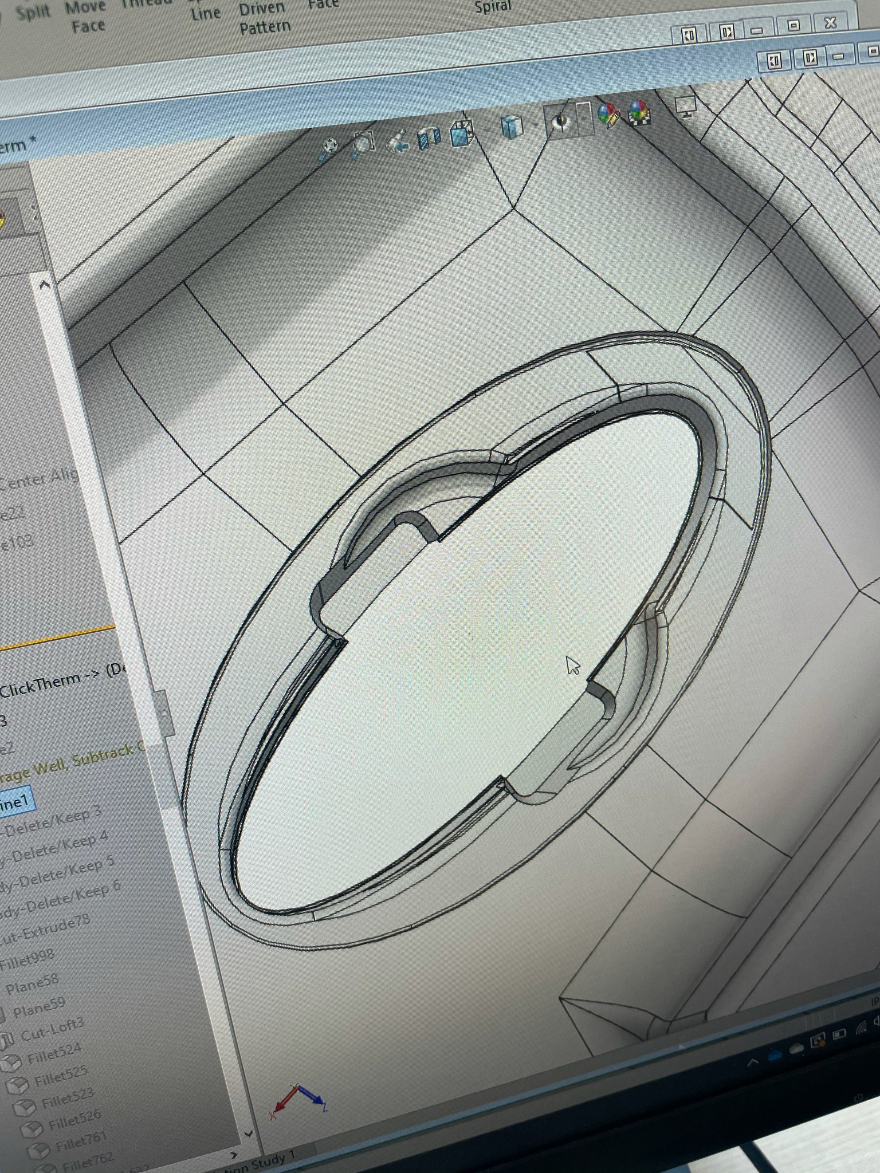Expand the View Orientation dropdown arrow
The image size is (880, 1173).
[486, 132]
